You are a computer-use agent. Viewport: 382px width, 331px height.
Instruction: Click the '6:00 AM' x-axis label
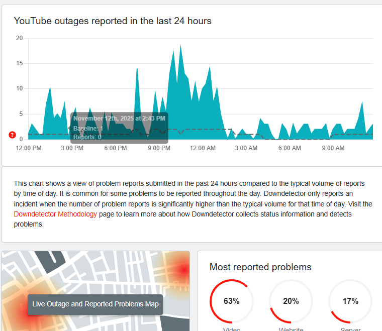pos(290,148)
